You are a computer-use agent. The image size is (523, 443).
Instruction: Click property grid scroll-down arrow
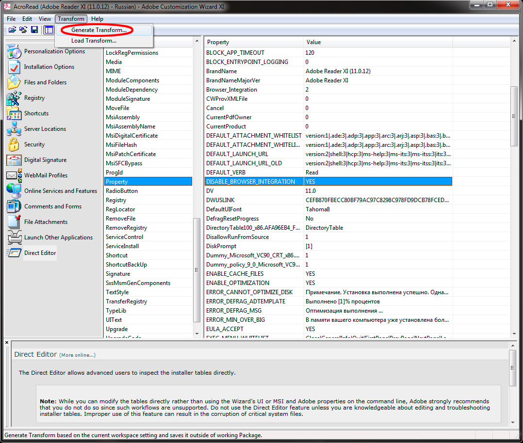514,333
